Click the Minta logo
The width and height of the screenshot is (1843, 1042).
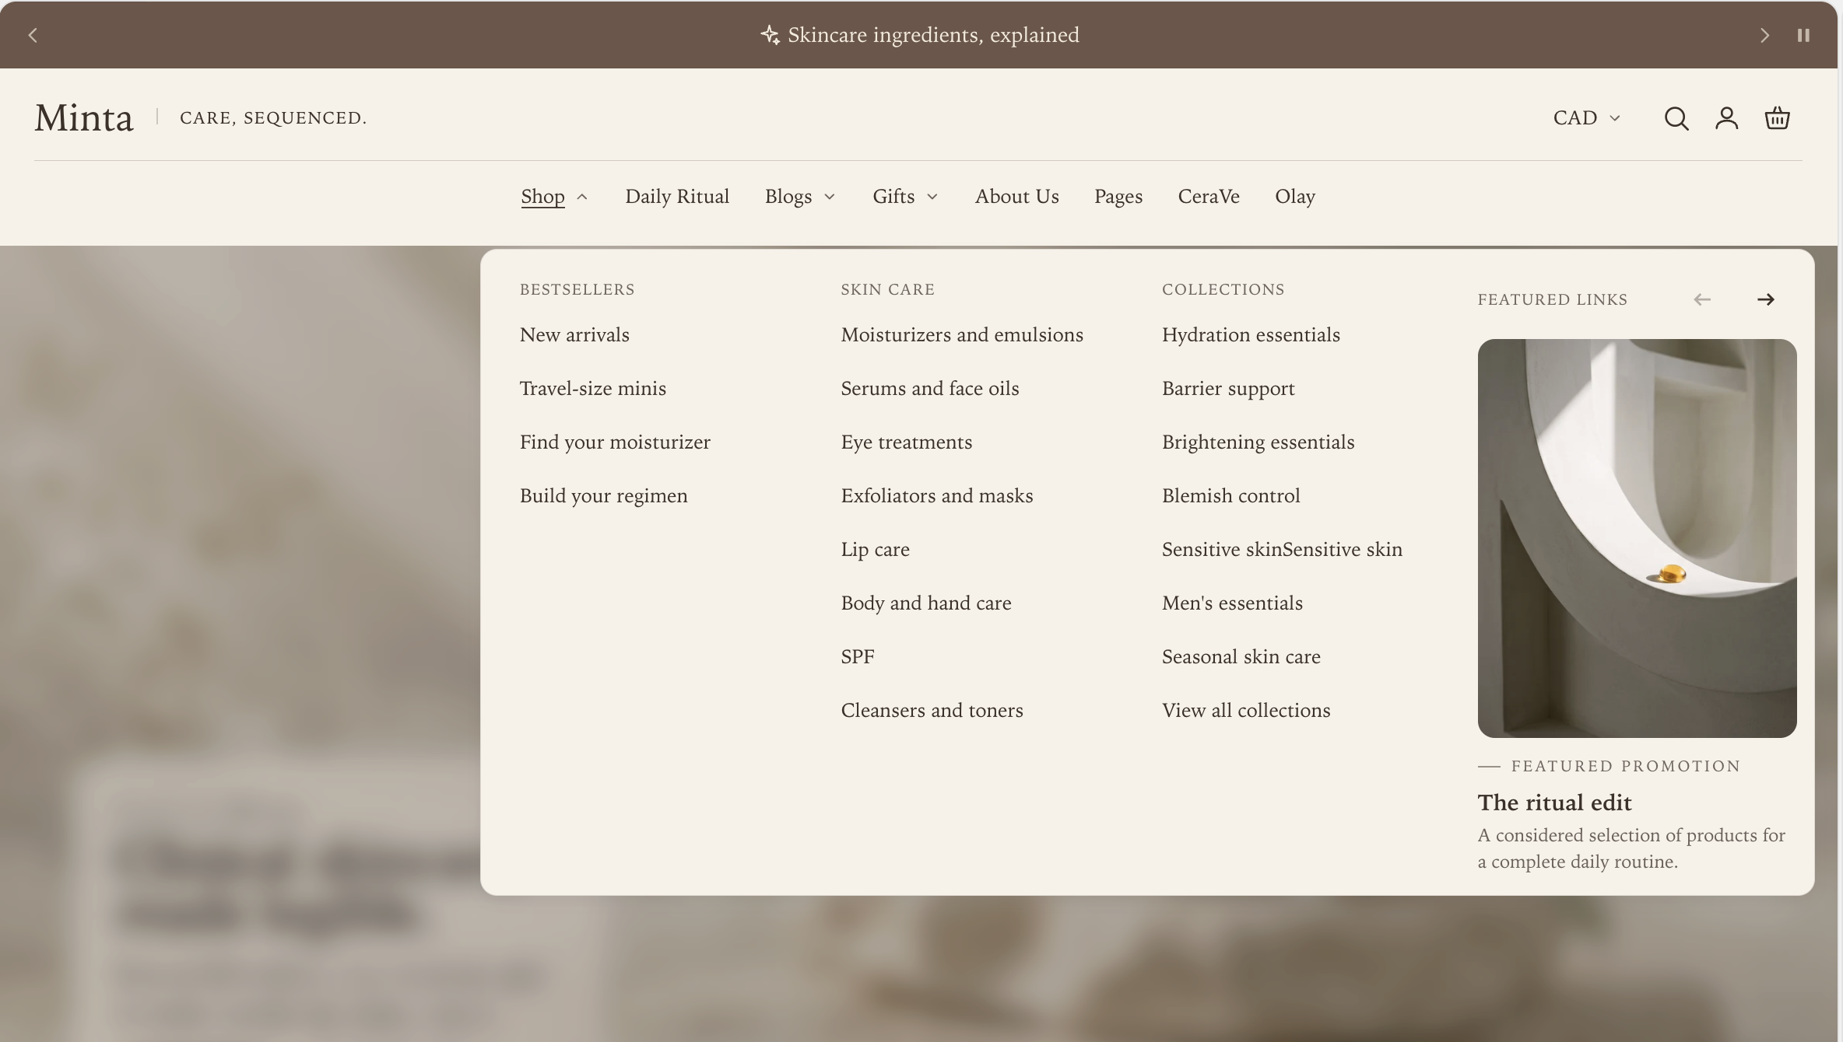pyautogui.click(x=84, y=118)
